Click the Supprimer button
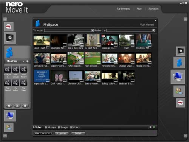This screenshot has width=189, height=142. 62,133
